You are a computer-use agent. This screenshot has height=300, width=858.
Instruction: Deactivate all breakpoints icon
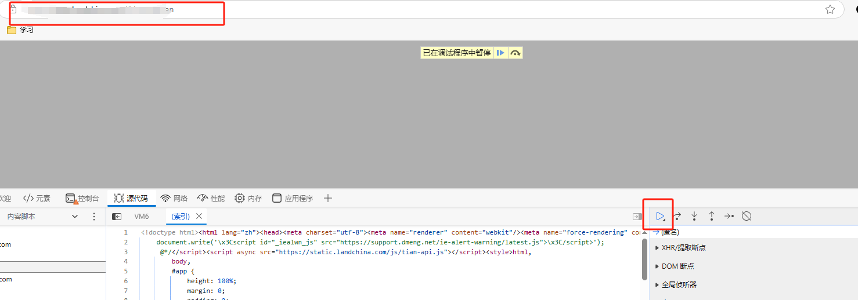(747, 216)
